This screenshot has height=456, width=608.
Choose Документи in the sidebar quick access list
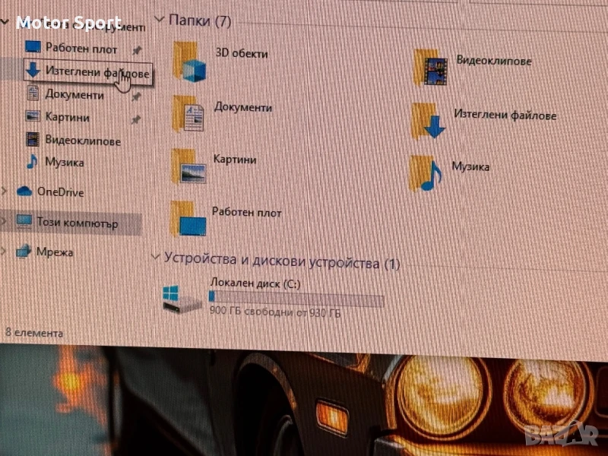point(74,95)
